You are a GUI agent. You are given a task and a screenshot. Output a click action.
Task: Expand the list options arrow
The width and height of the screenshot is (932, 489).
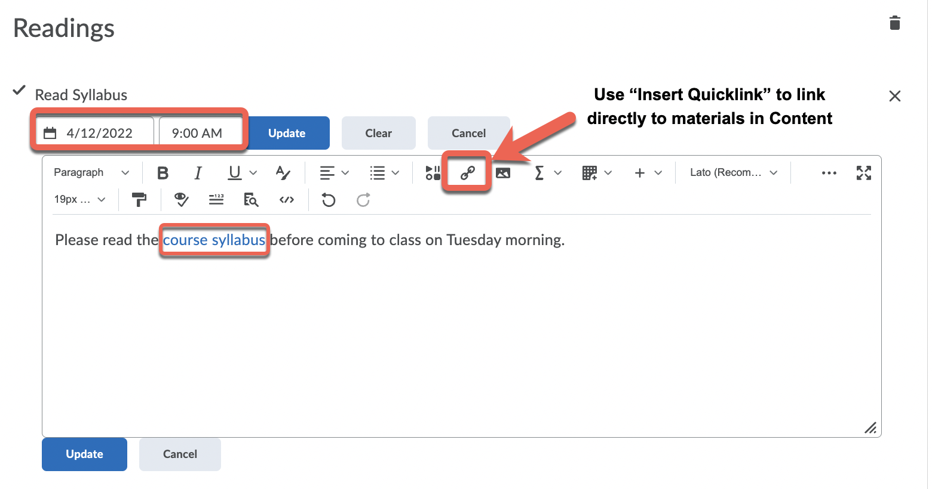click(x=396, y=173)
